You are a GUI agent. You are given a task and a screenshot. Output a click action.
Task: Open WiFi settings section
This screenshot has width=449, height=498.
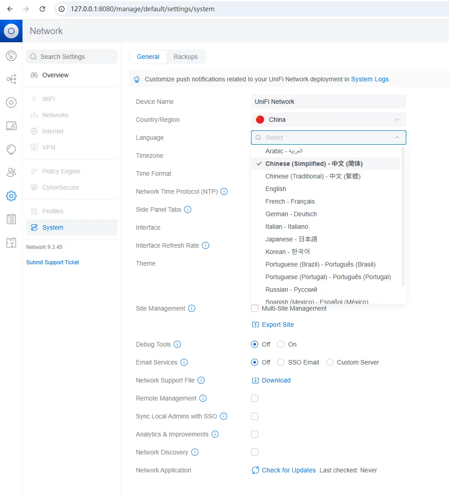tap(72, 99)
